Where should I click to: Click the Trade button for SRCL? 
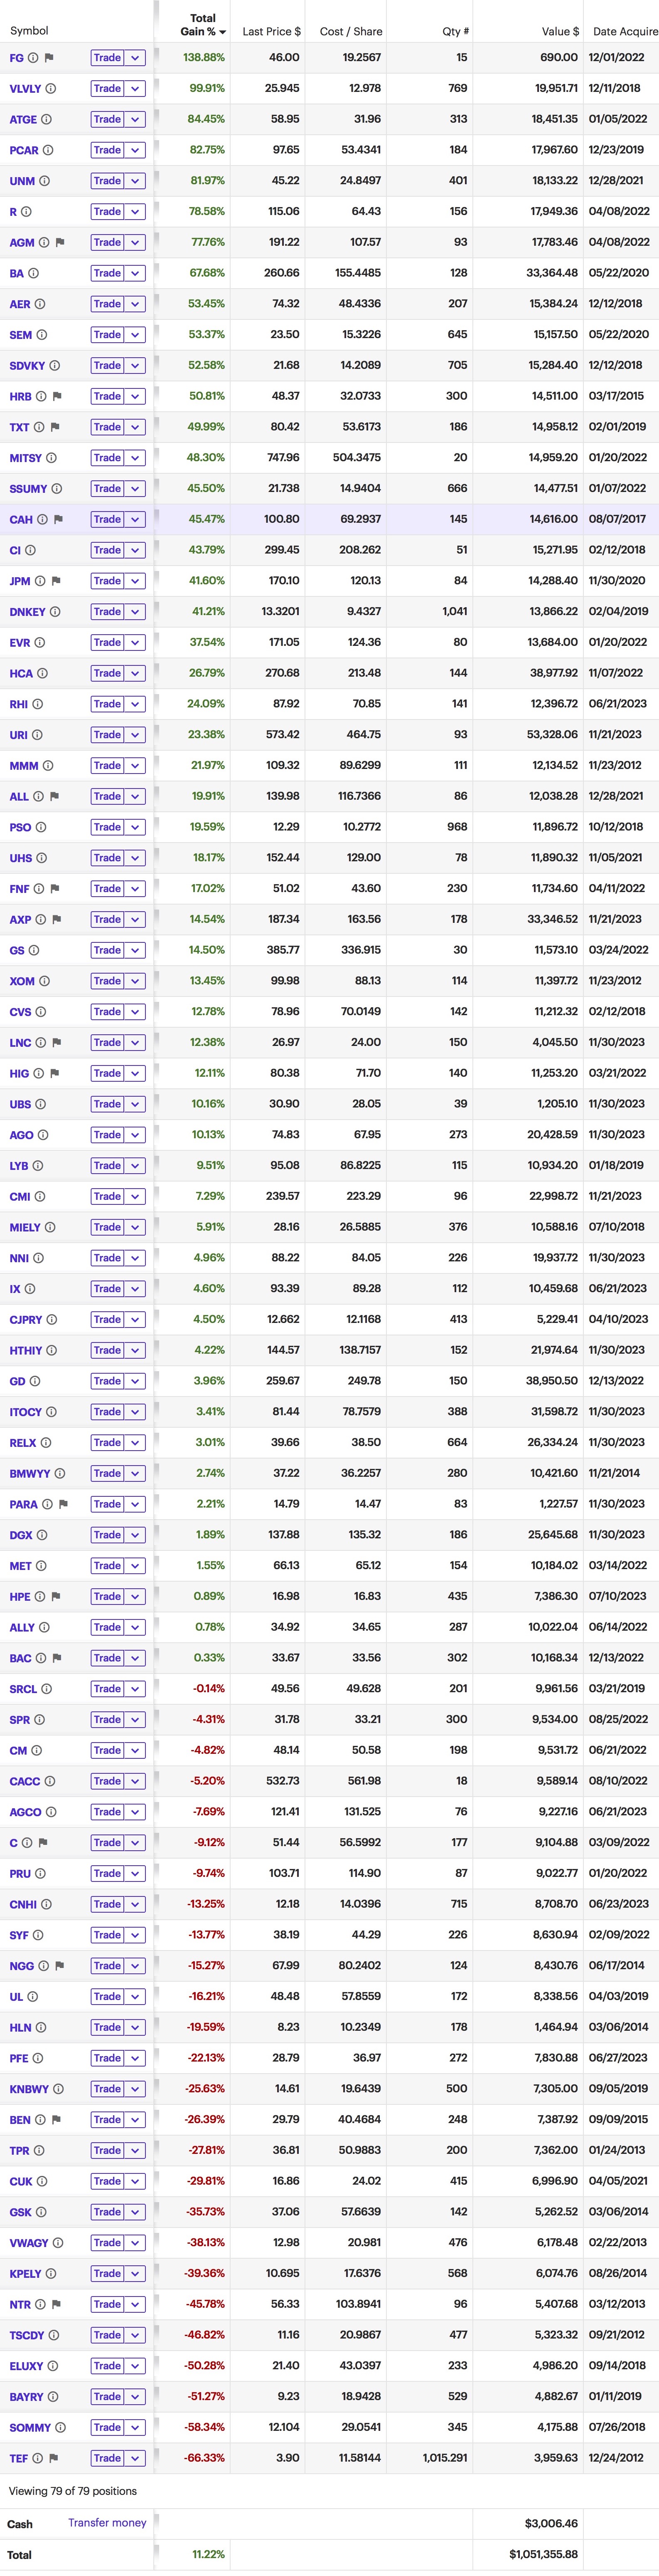coord(107,1689)
